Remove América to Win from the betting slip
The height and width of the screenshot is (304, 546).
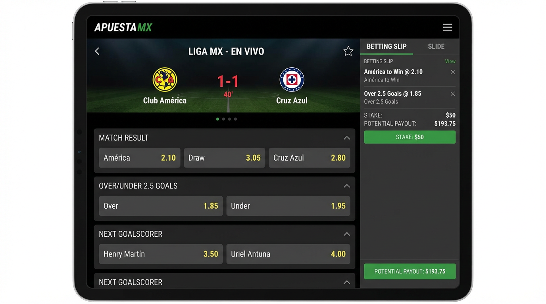pos(452,72)
